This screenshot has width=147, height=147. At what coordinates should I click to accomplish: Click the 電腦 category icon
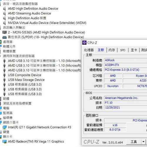click(x=1, y=108)
